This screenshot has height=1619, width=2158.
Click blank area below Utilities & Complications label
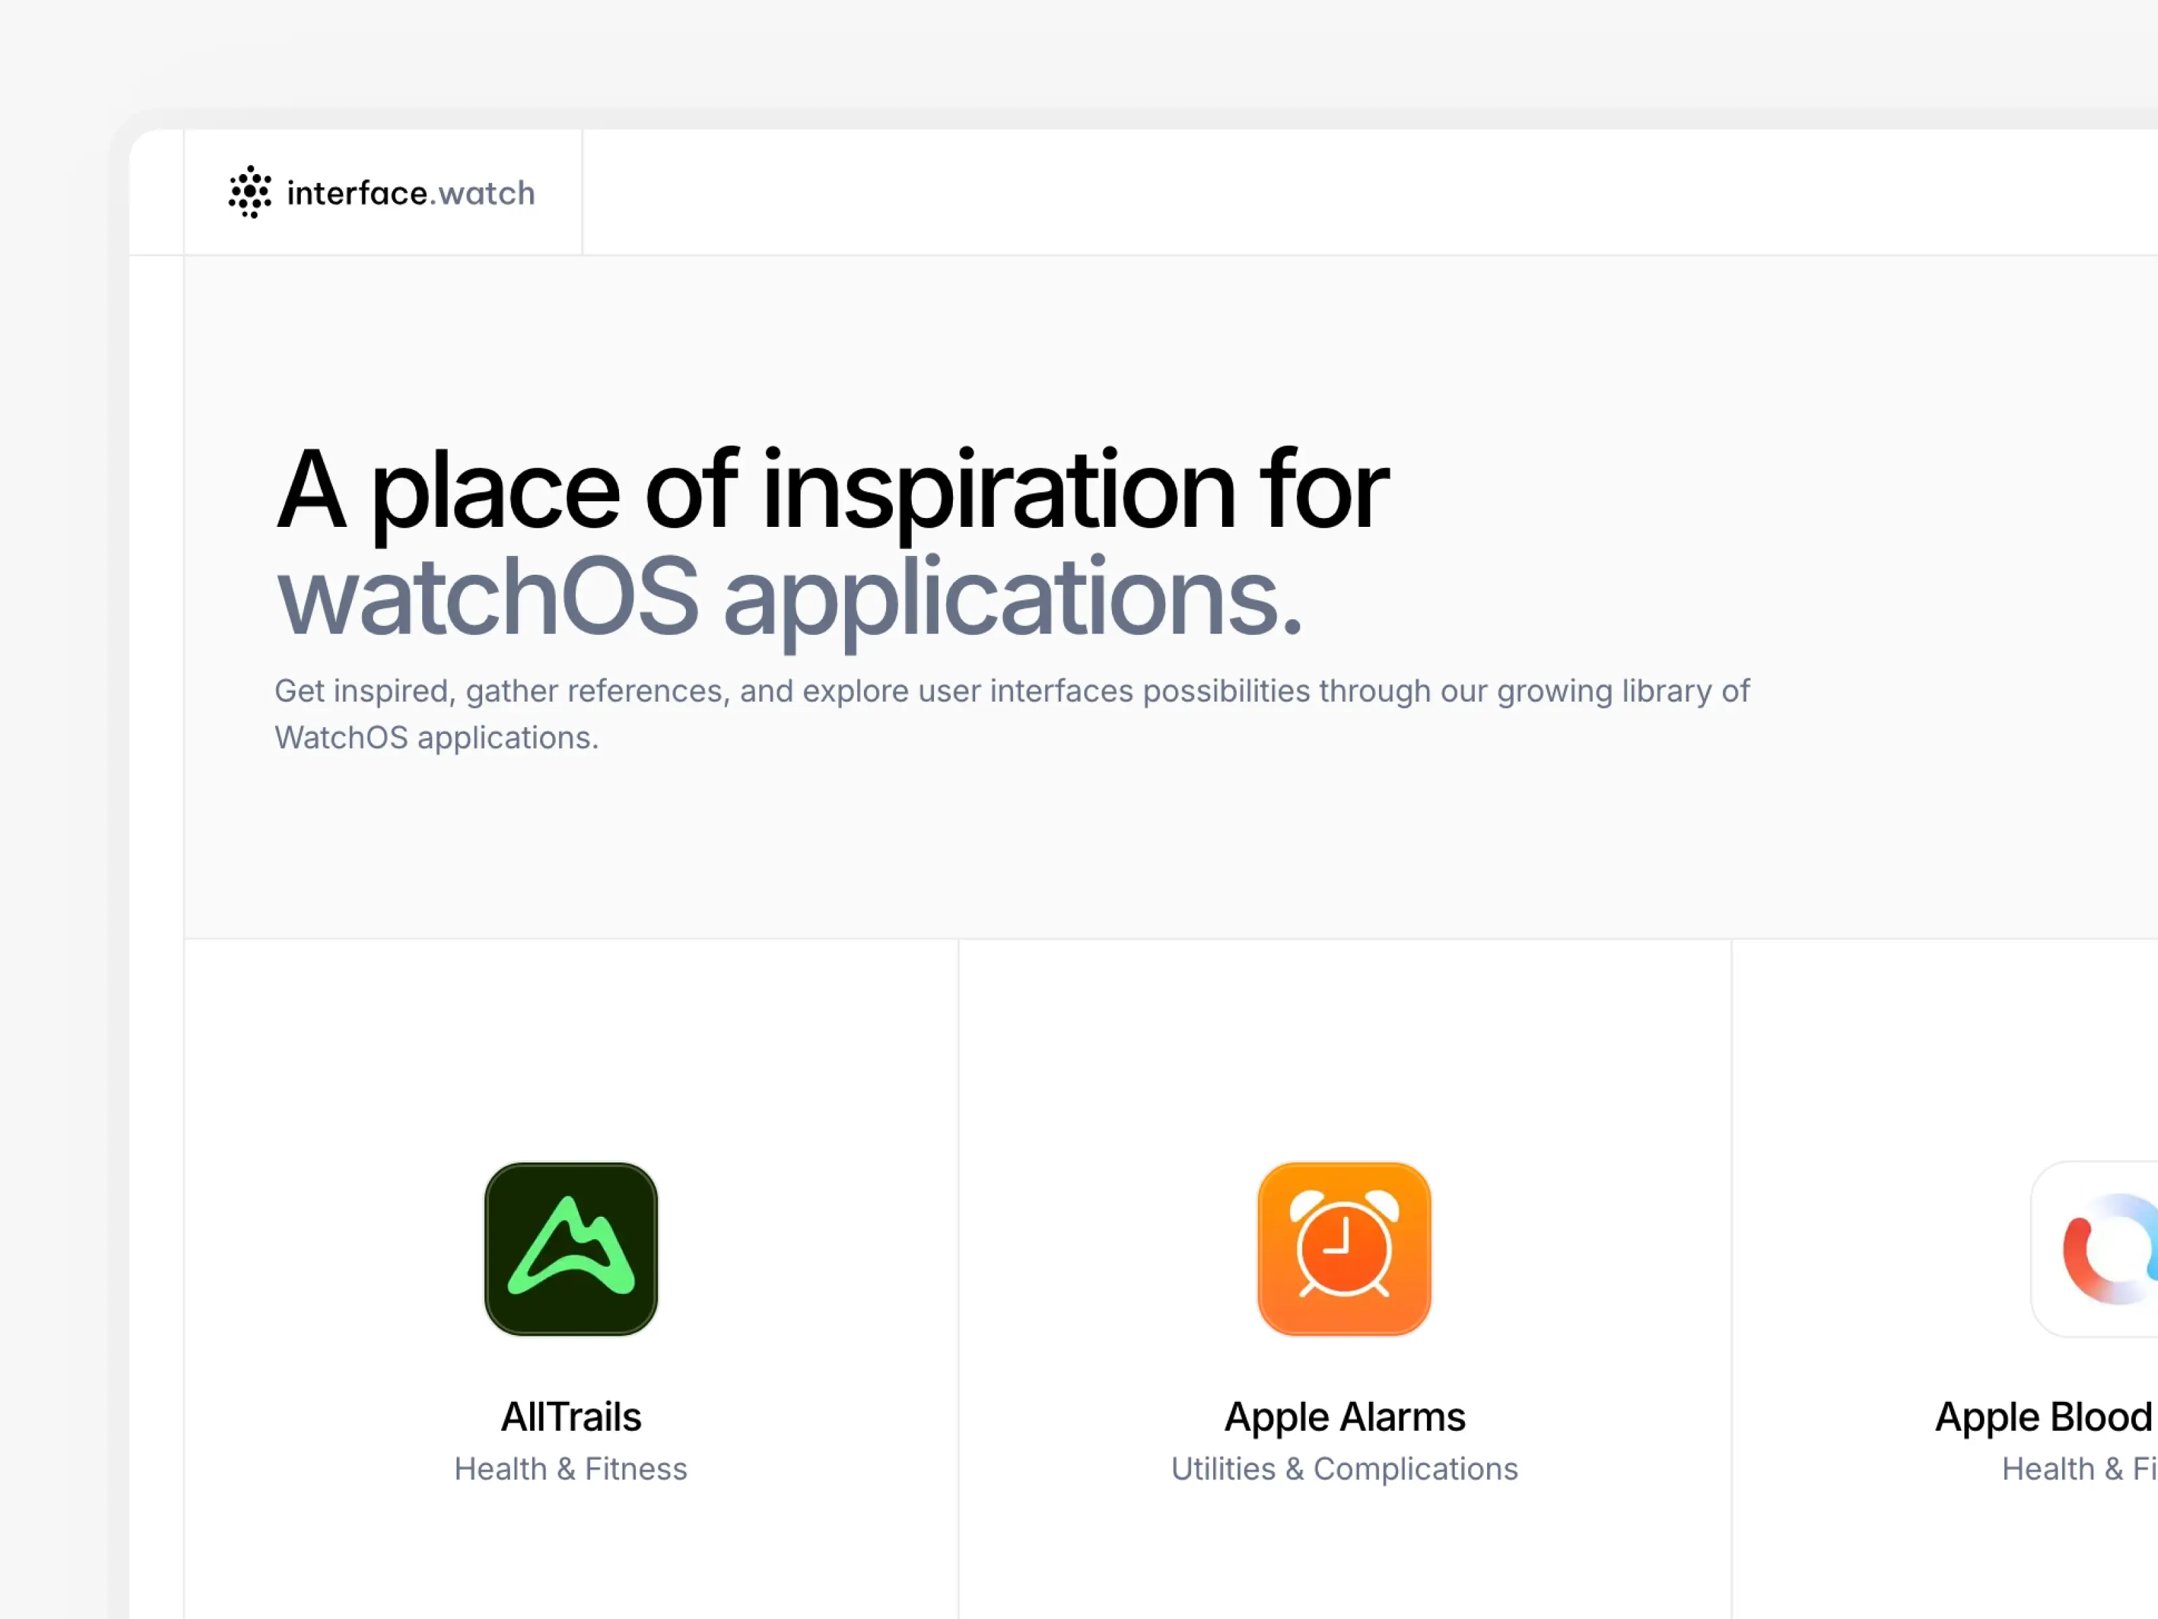(1343, 1562)
